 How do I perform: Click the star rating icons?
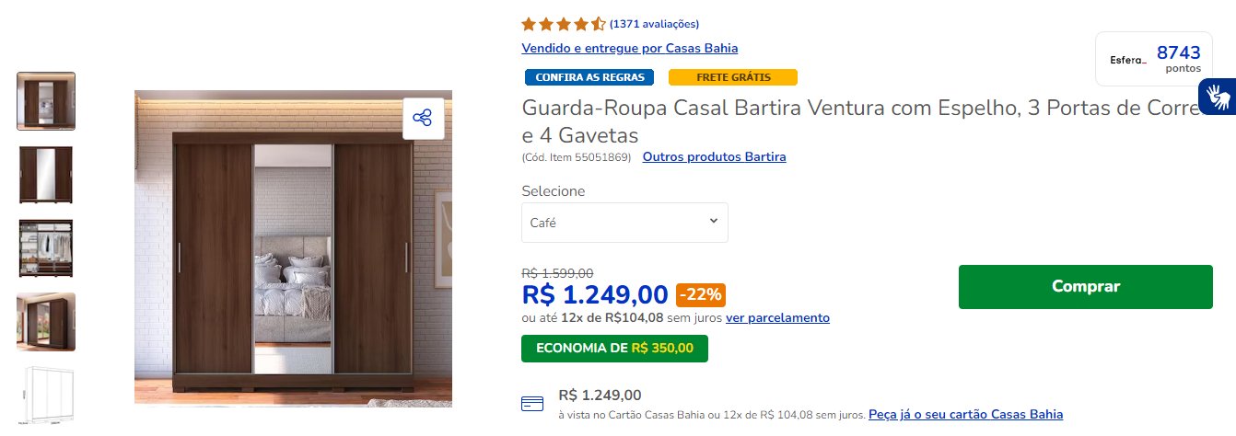[x=563, y=24]
